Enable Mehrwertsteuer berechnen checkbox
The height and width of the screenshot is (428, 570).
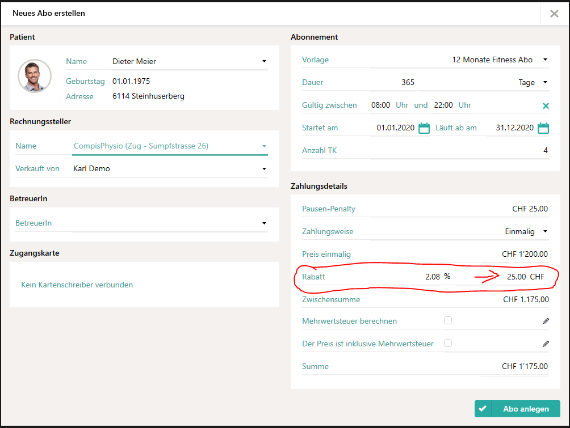pos(448,320)
